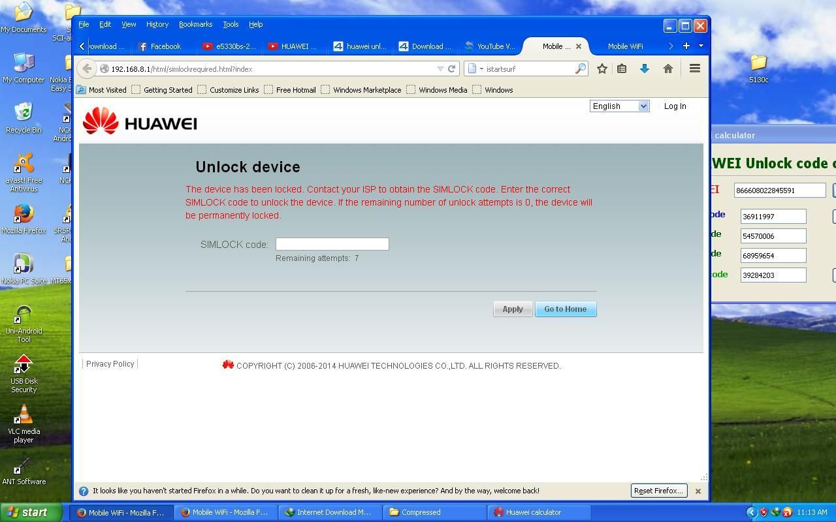Viewport: 836px width, 522px height.
Task: Open the History menu
Action: tap(157, 24)
